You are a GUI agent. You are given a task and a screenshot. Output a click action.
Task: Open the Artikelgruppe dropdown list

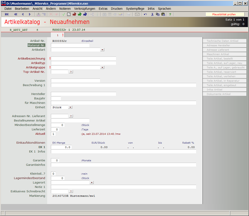[x=102, y=67]
